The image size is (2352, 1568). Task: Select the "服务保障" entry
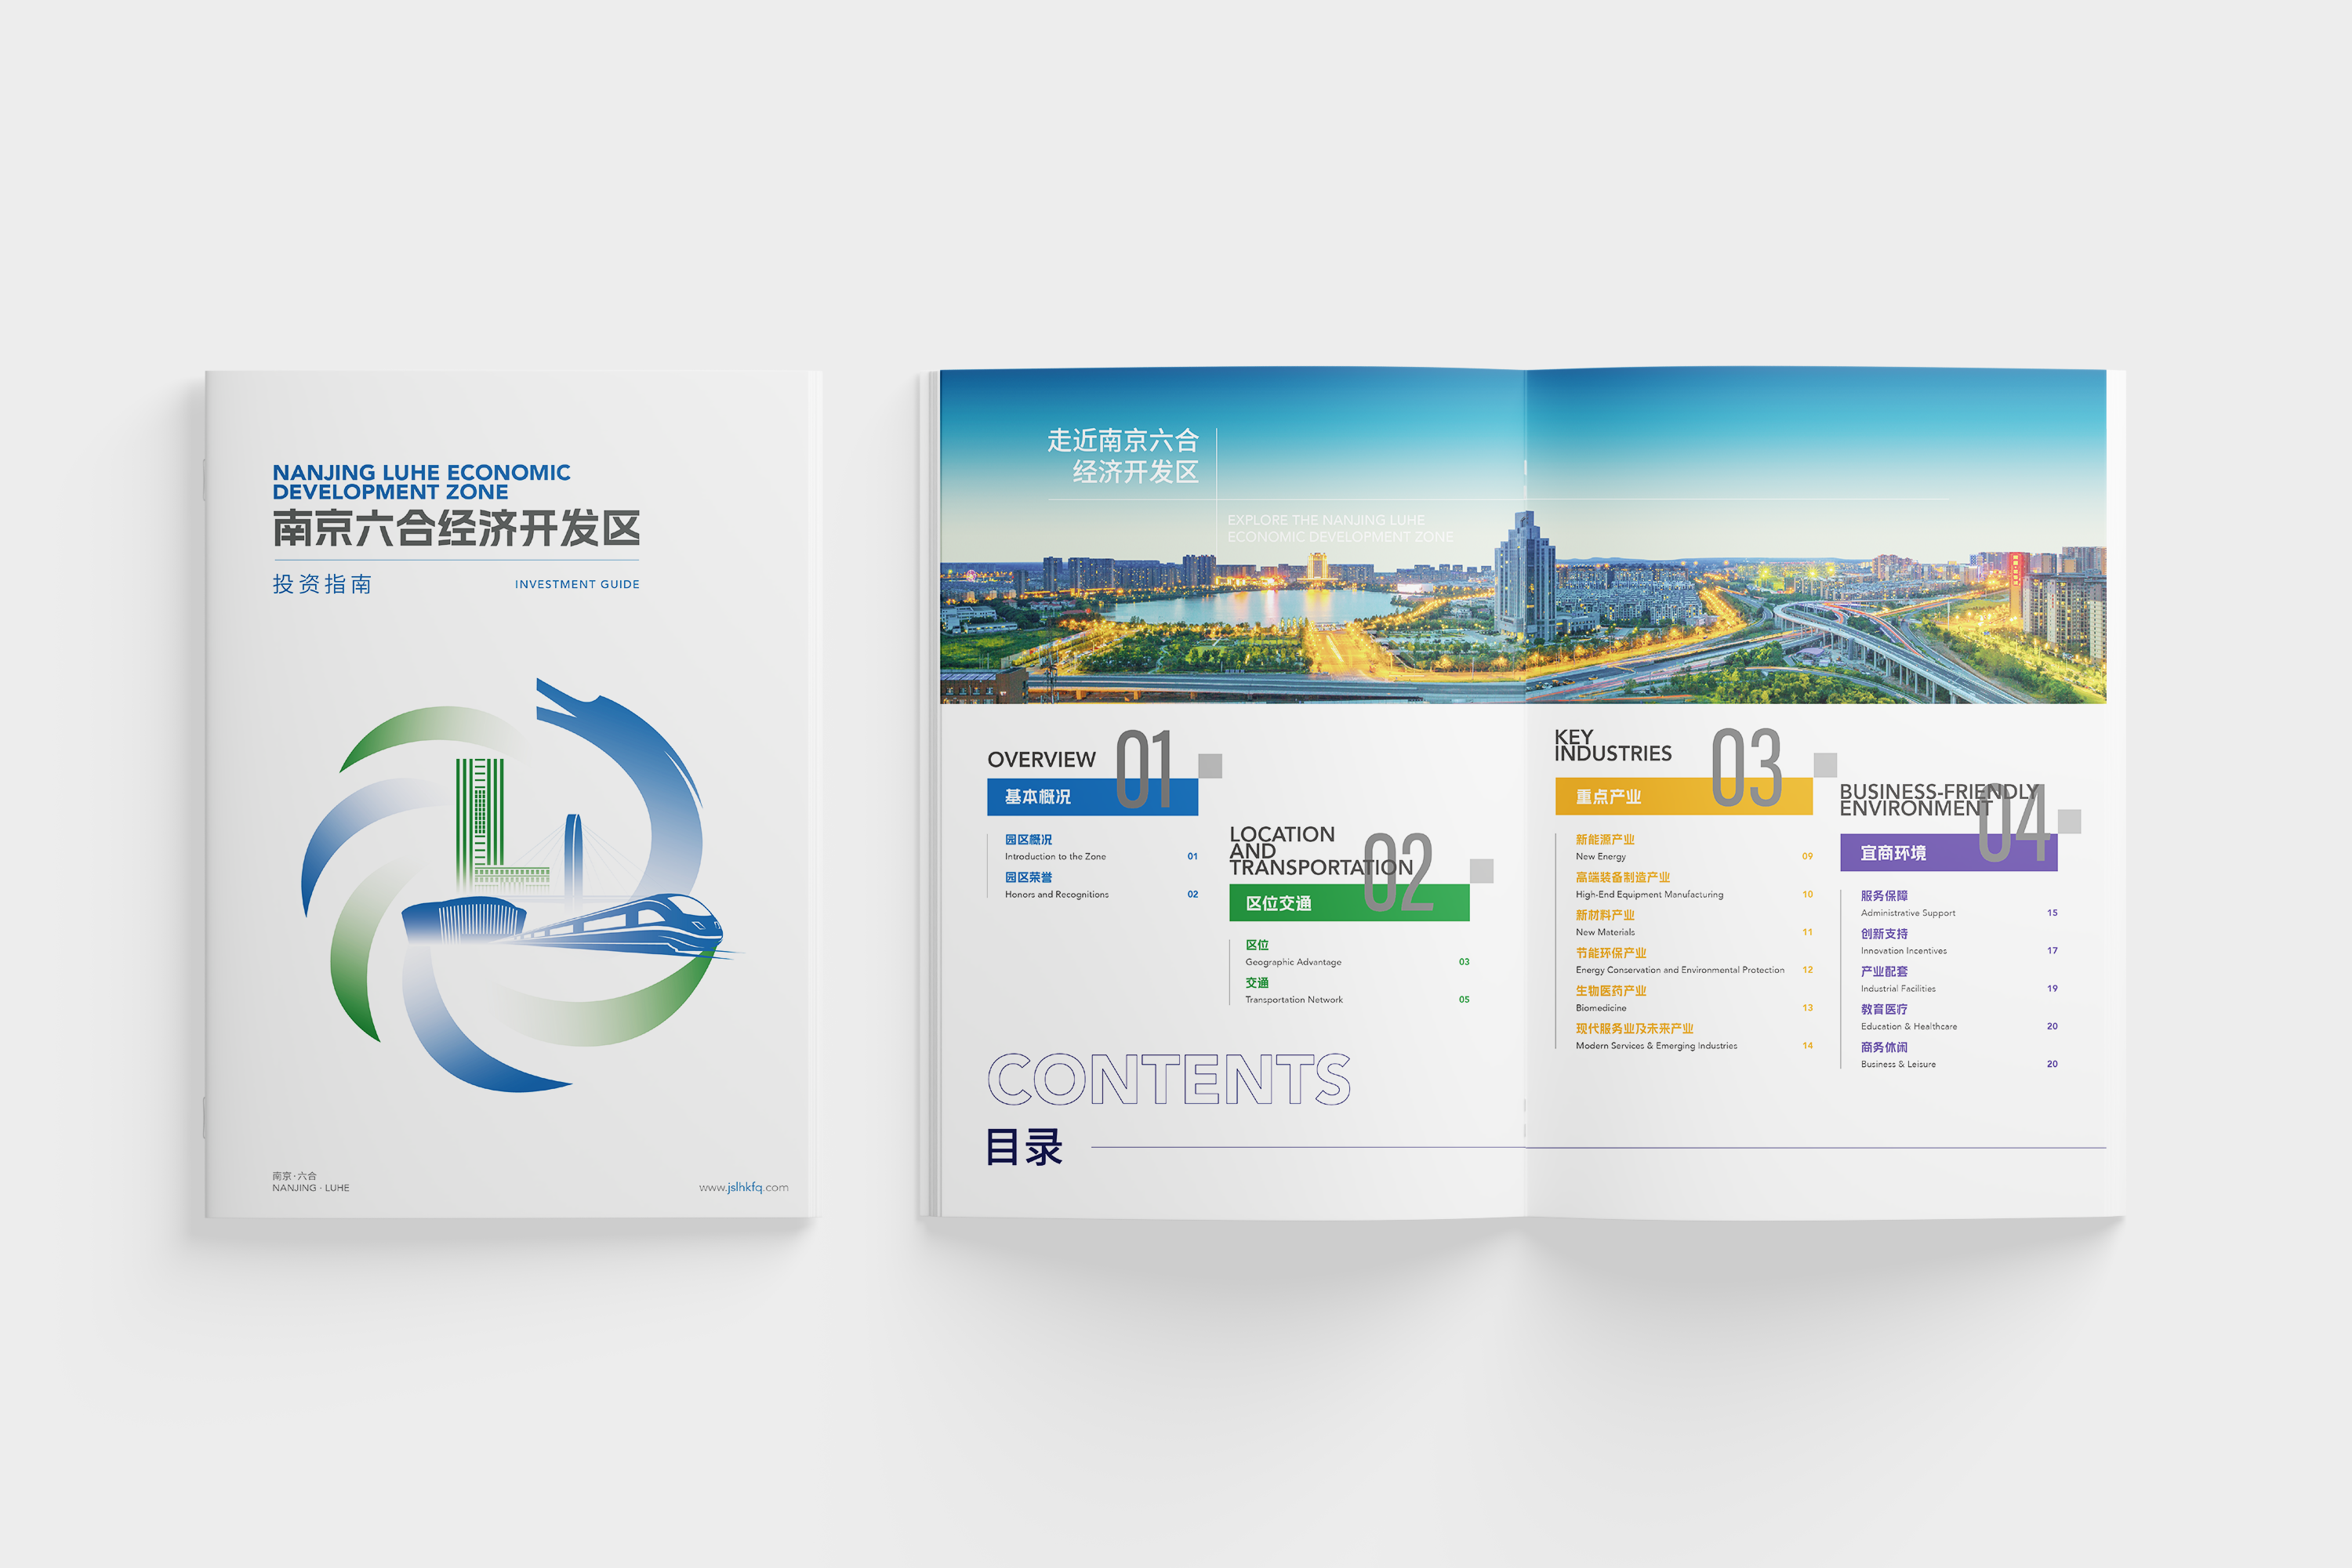1884,896
